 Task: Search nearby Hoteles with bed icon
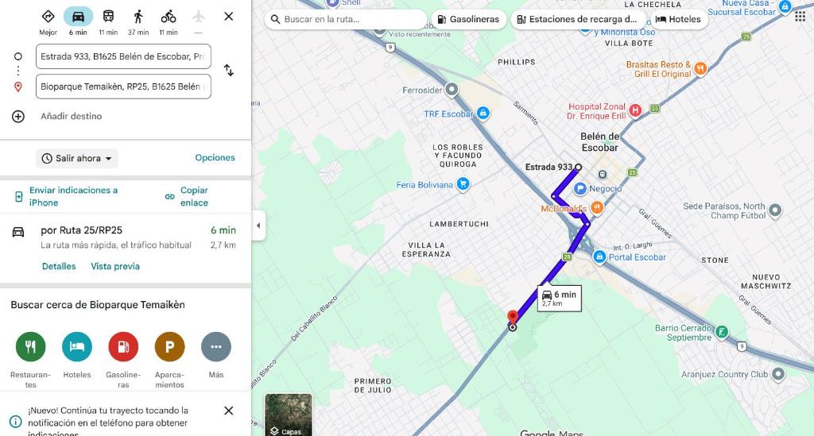coord(77,347)
